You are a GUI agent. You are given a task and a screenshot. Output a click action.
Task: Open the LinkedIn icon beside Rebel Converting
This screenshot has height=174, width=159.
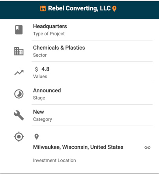[x=43, y=9]
